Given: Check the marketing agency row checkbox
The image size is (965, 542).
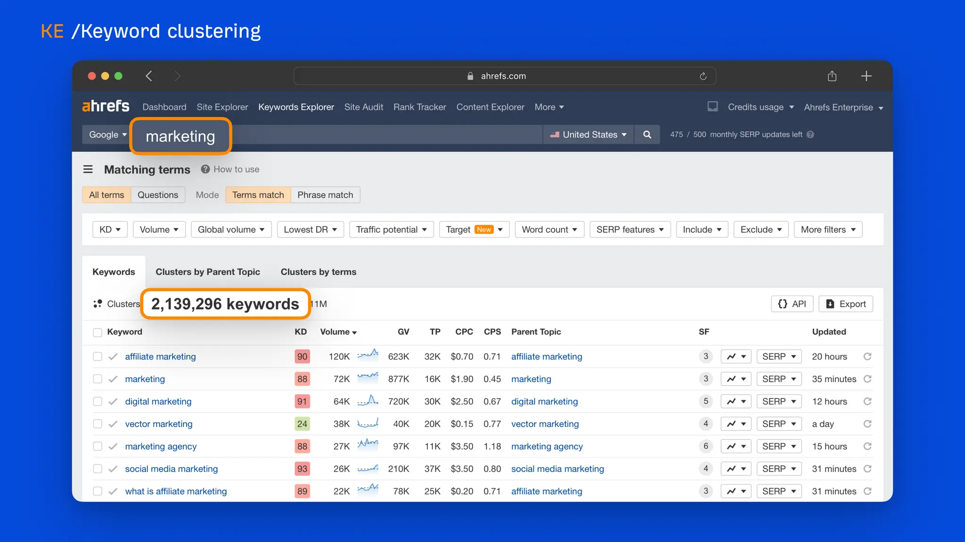Looking at the screenshot, I should [x=98, y=446].
